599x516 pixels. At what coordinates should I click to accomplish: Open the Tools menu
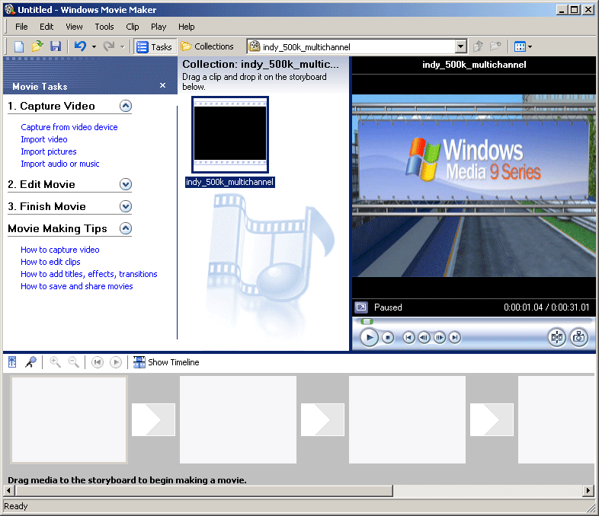pos(104,27)
